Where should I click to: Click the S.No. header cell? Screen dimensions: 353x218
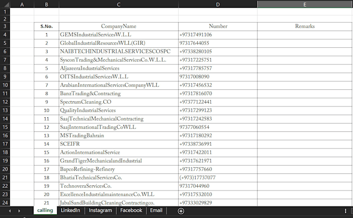(x=46, y=26)
